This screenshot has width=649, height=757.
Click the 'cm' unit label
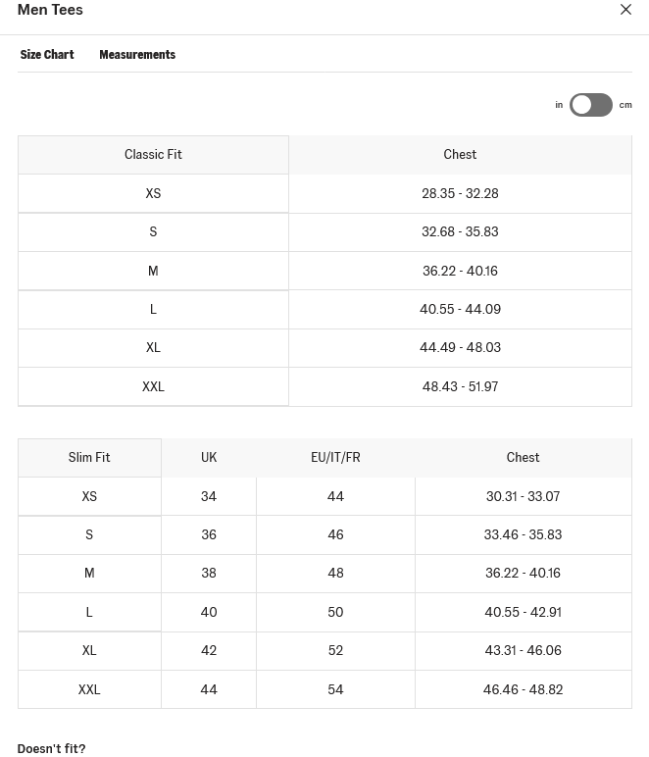tap(625, 105)
